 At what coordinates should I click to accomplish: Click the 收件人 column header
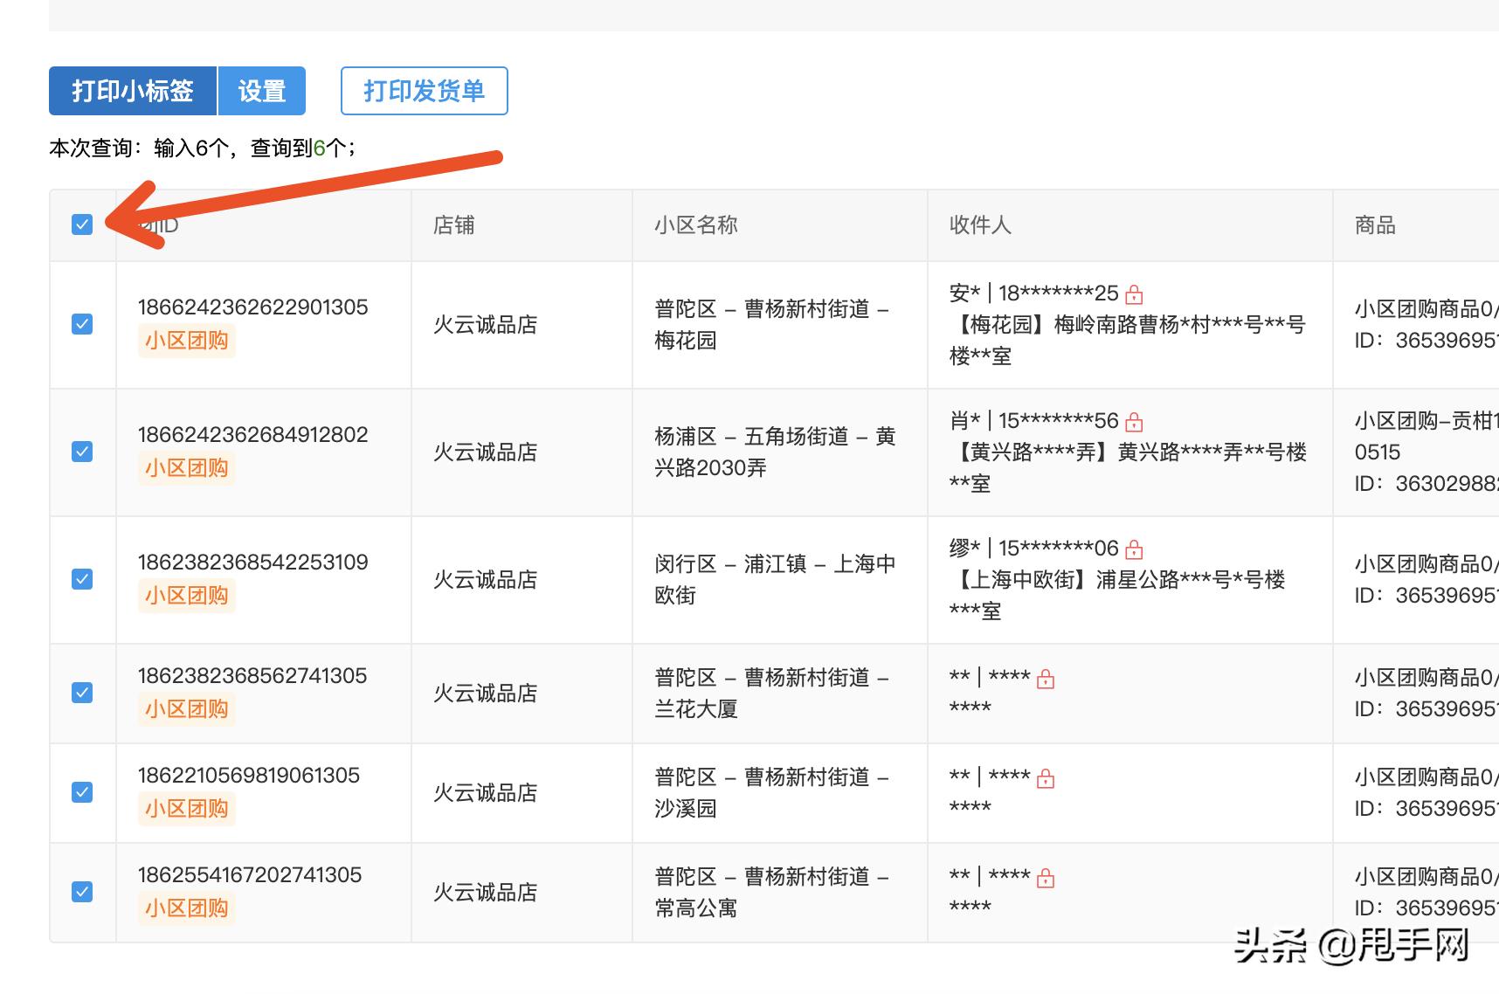(x=979, y=225)
